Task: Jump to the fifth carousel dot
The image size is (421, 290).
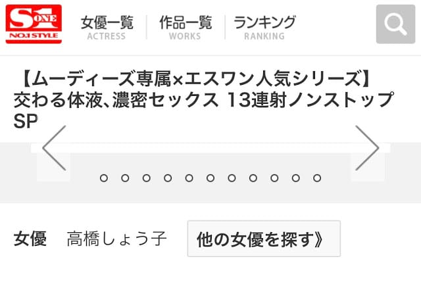Action: [x=189, y=178]
